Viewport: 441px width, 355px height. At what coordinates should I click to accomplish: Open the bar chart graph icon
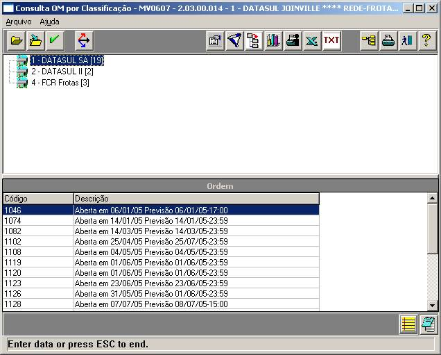[x=273, y=41]
